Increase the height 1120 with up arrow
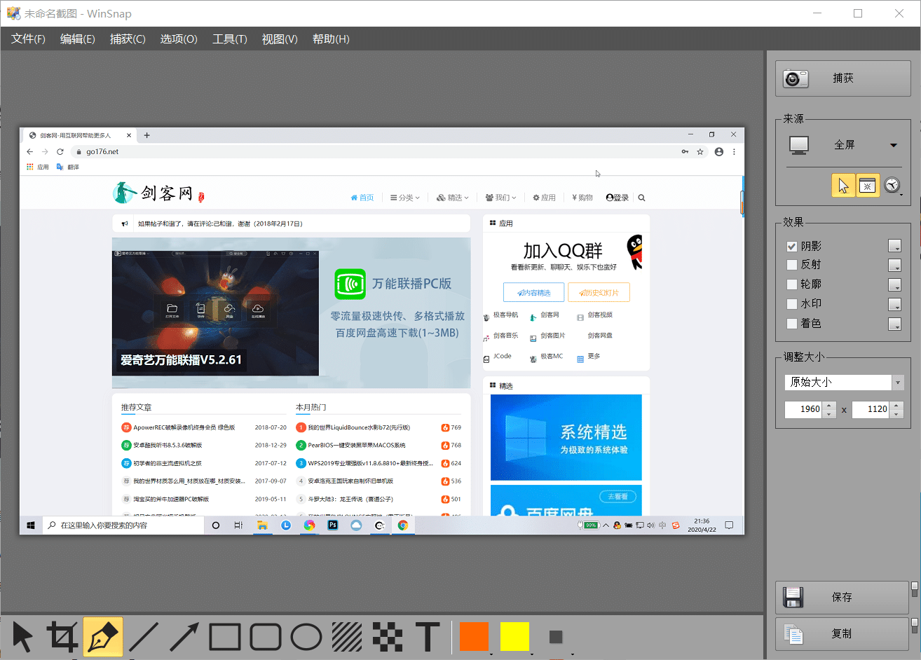Screen dimensions: 921x660 (896, 405)
